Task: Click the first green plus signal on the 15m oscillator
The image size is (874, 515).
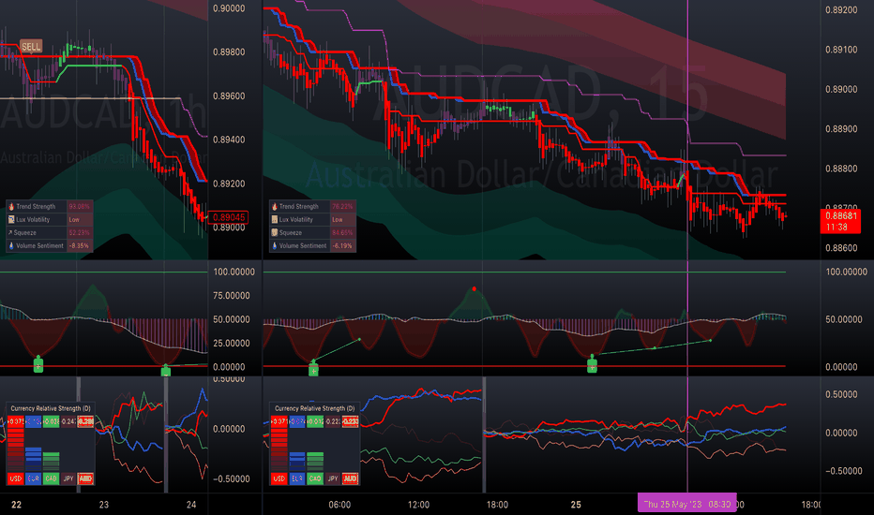Action: pyautogui.click(x=313, y=368)
